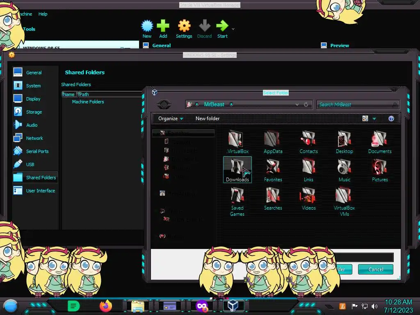Click the General section header in details pane
420x315 pixels.
pos(161,46)
